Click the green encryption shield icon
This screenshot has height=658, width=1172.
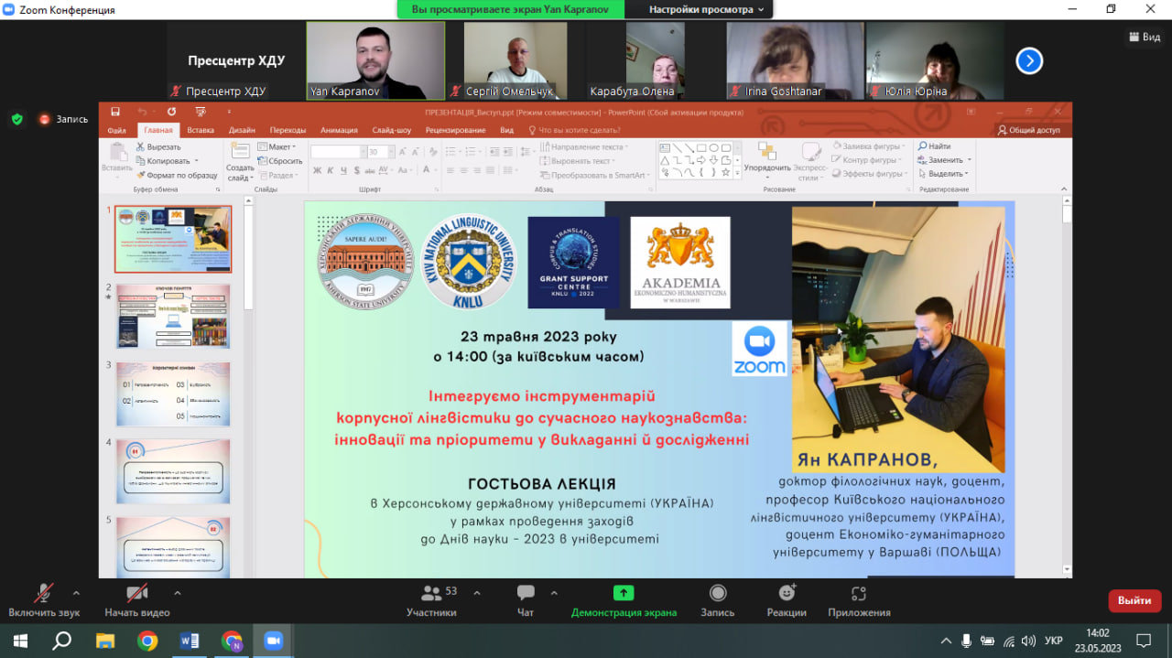[16, 119]
